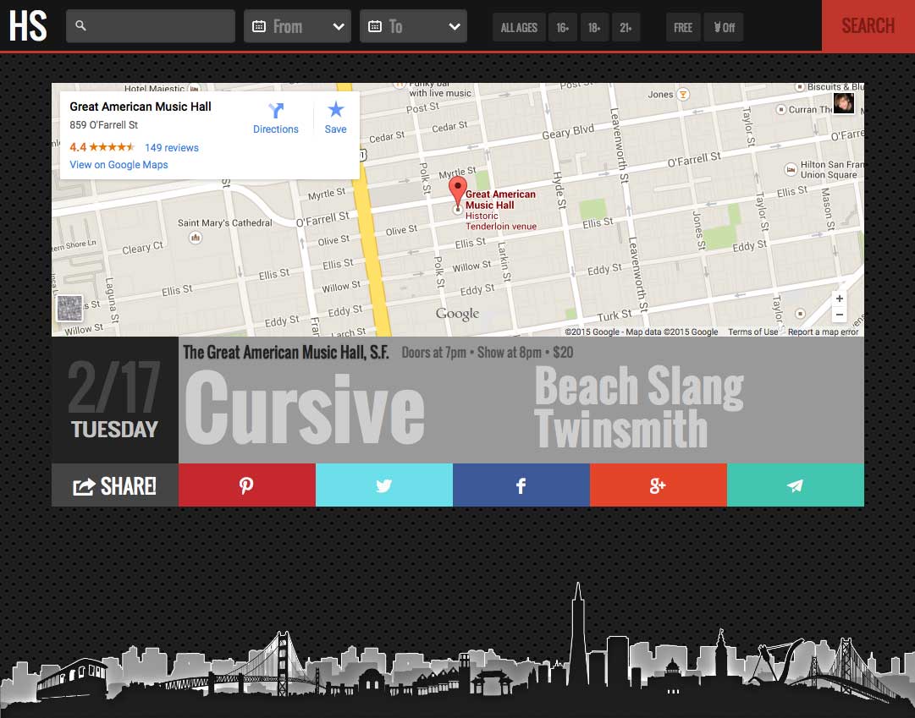Click the Curran Theatre map marker

click(780, 109)
